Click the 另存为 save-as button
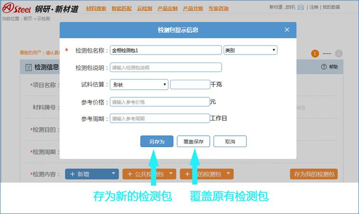 tap(157, 141)
